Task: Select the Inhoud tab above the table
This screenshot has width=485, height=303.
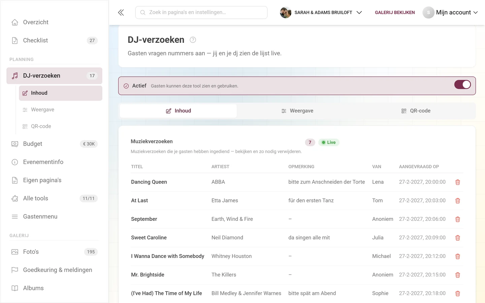Action: pos(178,111)
